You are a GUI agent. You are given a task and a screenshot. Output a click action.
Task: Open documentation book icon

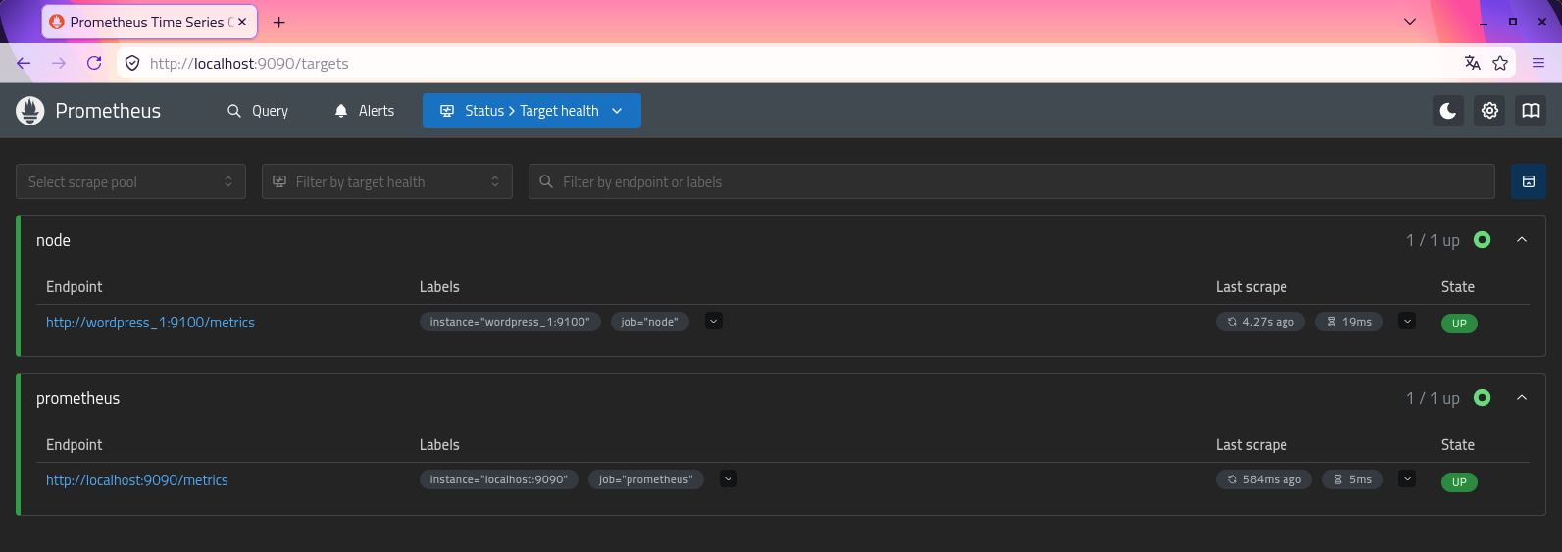click(1531, 111)
